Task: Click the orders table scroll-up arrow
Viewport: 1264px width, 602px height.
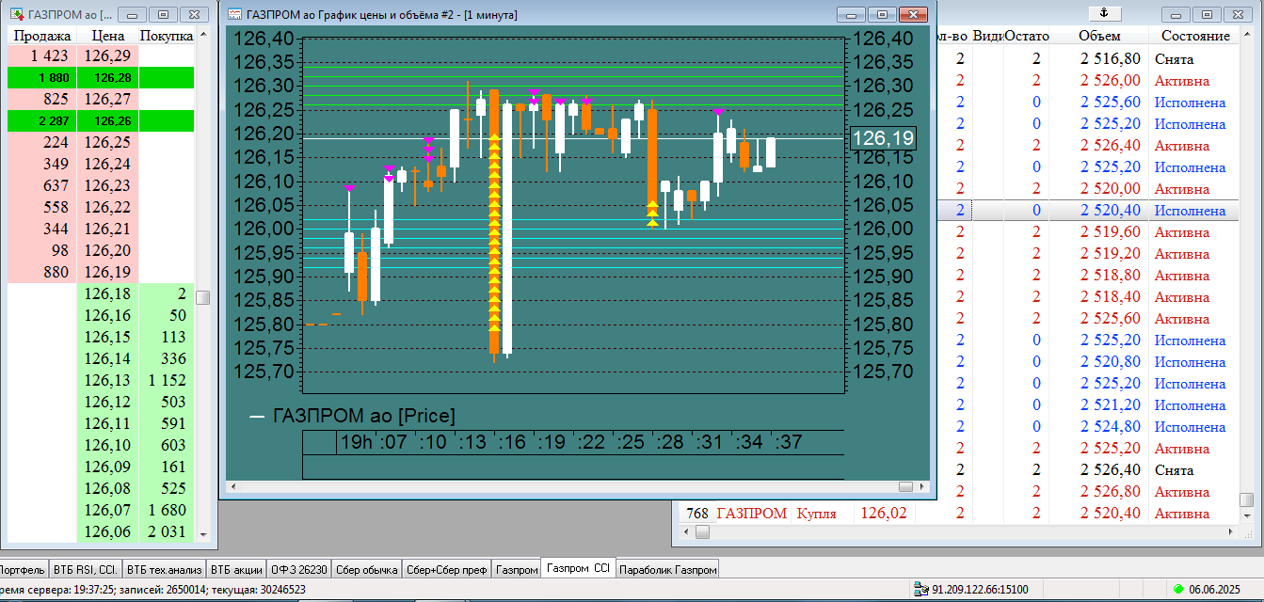Action: [x=1246, y=36]
